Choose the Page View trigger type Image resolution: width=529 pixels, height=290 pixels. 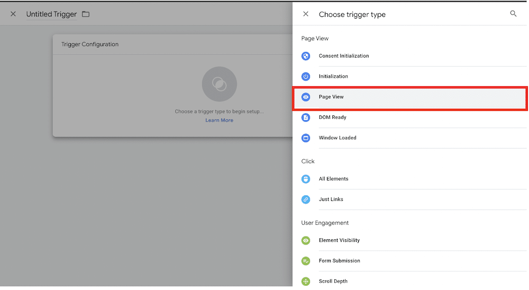tap(409, 98)
